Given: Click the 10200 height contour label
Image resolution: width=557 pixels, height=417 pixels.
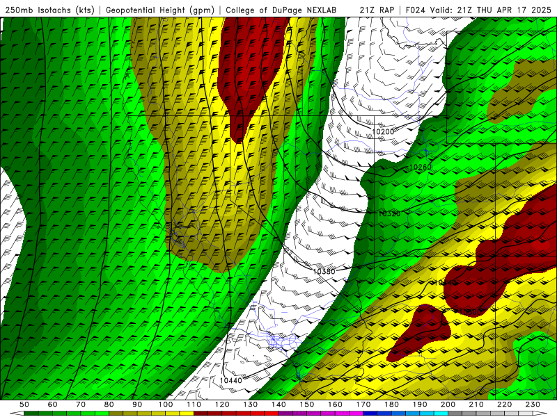Looking at the screenshot, I should [x=383, y=131].
